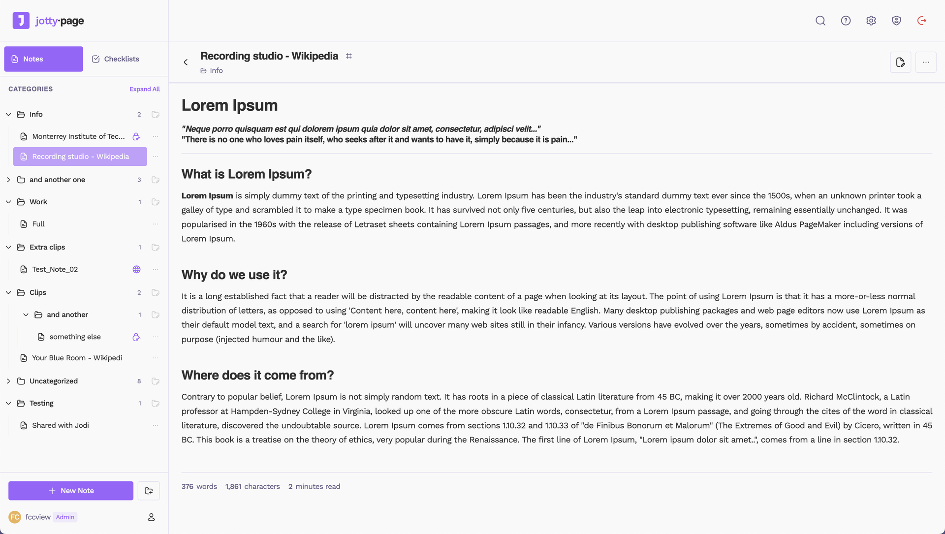Open the search icon in header
Image resolution: width=945 pixels, height=534 pixels.
tap(820, 21)
